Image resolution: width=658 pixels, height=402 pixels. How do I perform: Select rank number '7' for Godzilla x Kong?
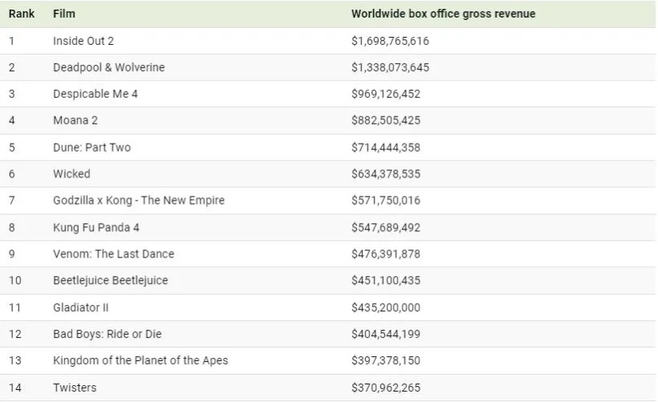click(x=12, y=201)
